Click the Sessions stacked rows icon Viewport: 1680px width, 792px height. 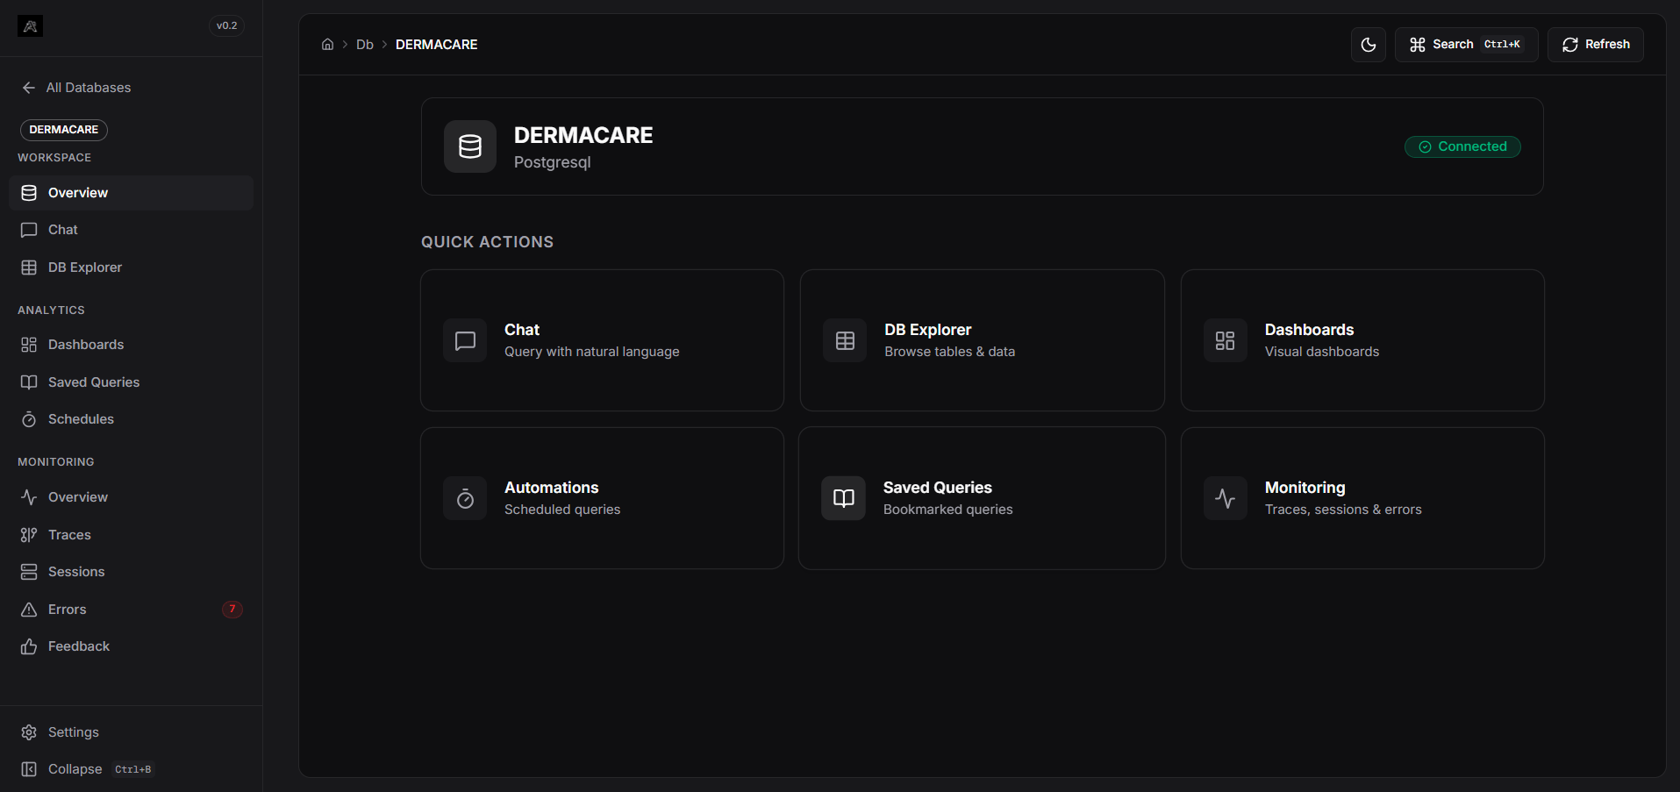tap(29, 572)
